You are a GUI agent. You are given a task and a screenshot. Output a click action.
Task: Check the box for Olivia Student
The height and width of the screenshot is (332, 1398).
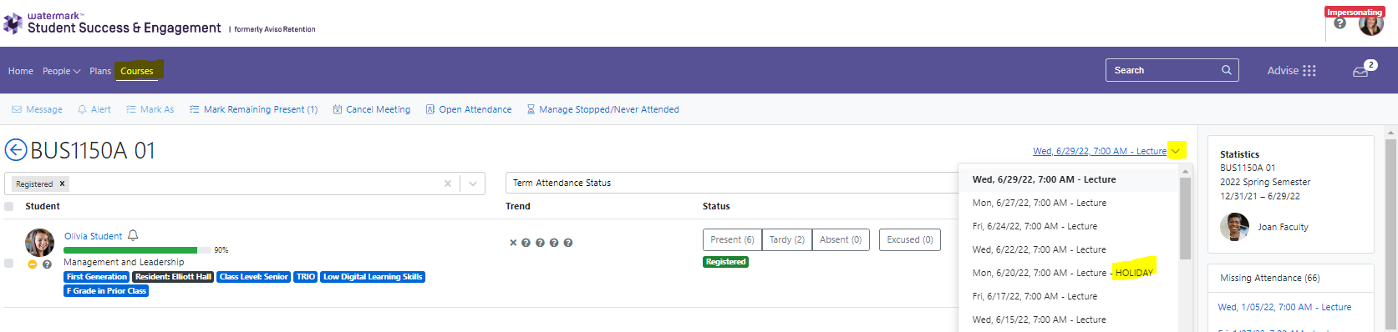pos(9,263)
